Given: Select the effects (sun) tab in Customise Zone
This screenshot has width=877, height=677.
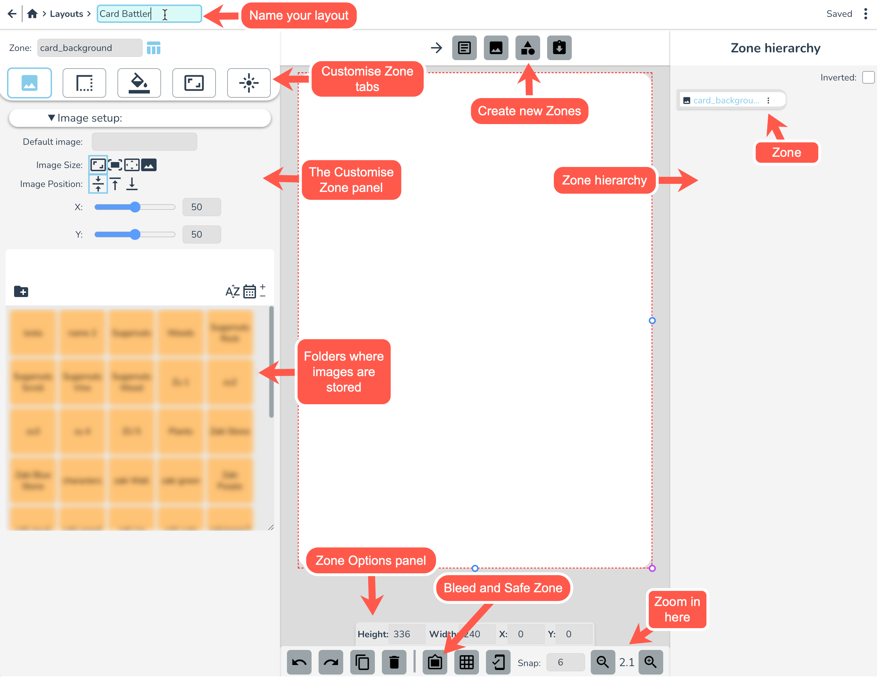Looking at the screenshot, I should click(249, 83).
